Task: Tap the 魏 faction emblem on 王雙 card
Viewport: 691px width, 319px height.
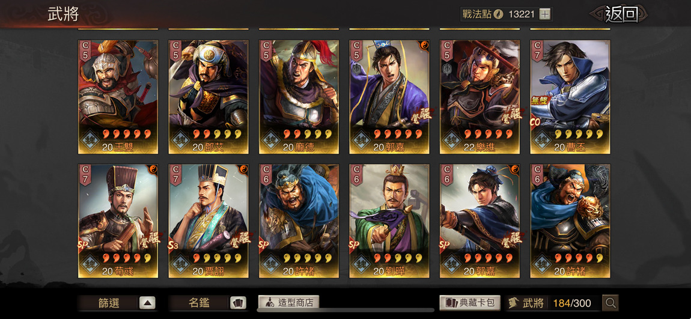Action: tap(90, 140)
